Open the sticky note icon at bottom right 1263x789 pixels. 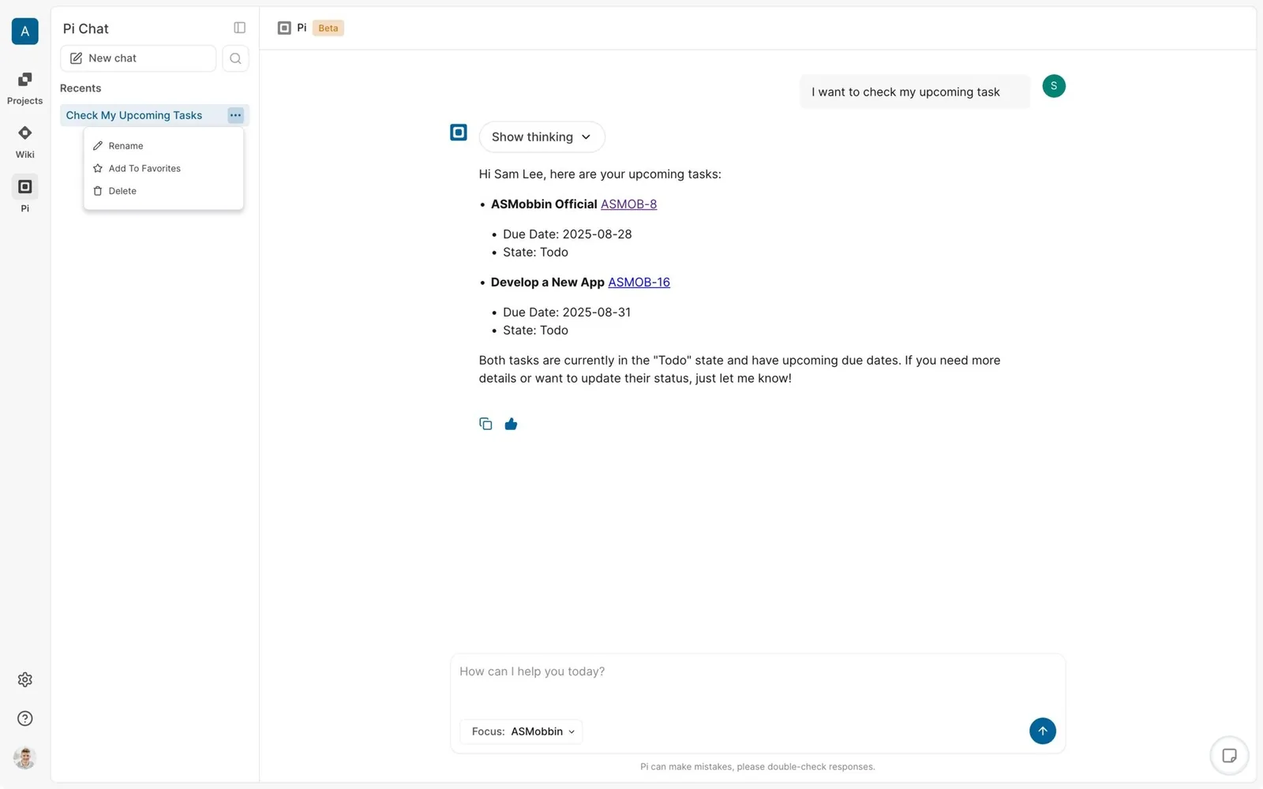1229,756
